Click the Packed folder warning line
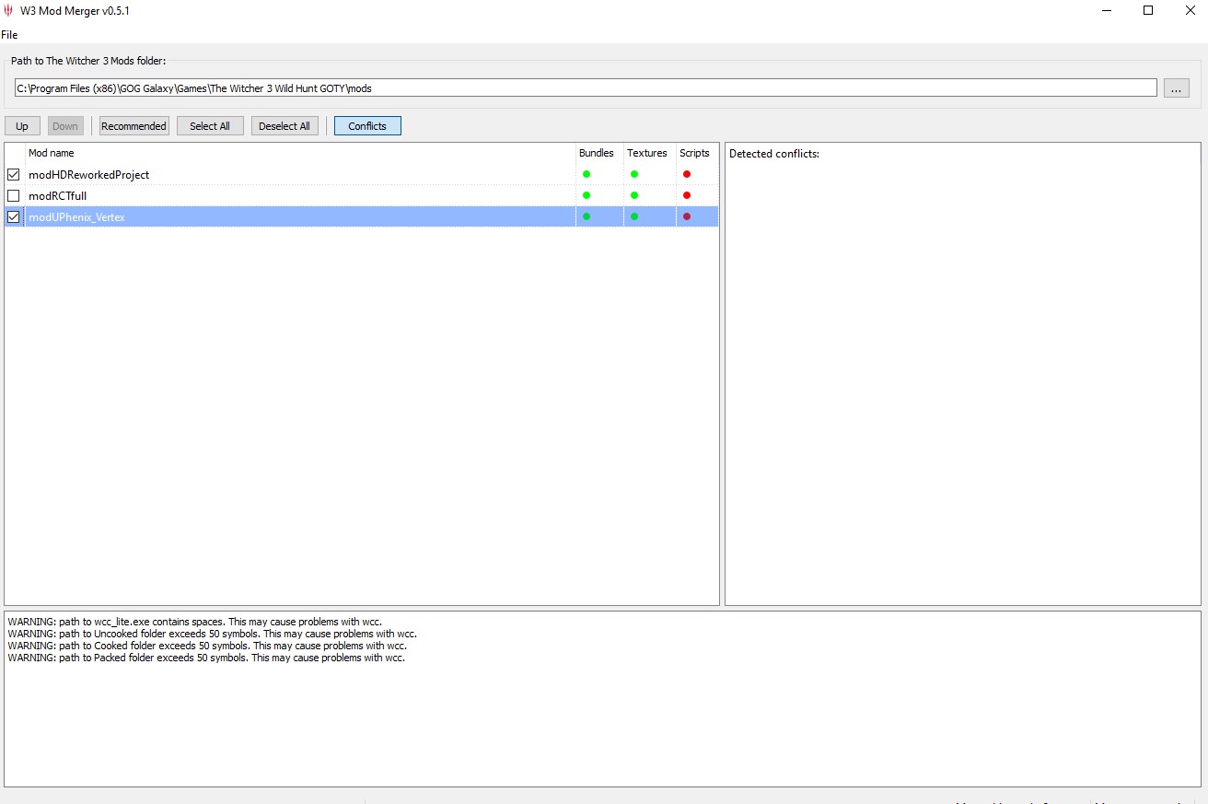The width and height of the screenshot is (1208, 804). pos(206,658)
